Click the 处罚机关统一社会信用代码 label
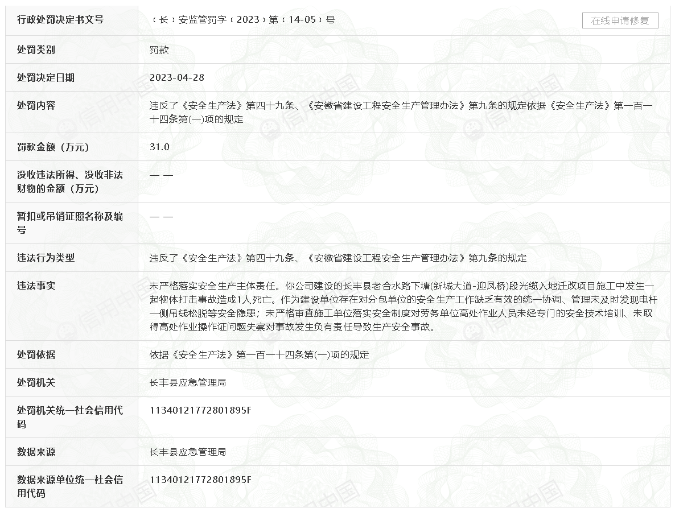Screen dimensions: 675x512 point(70,417)
